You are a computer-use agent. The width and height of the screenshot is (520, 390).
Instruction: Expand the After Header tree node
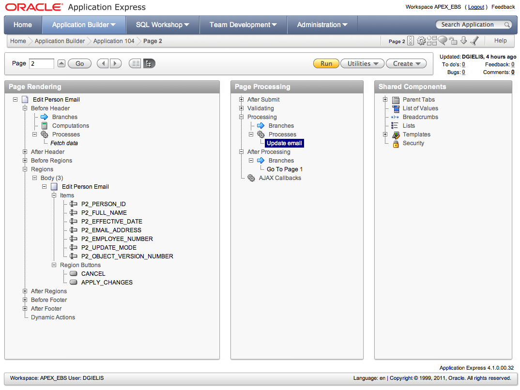point(25,151)
